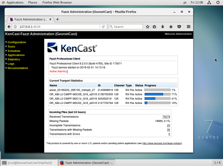
Task: Bookmark this page with star icon
Action: point(148,27)
